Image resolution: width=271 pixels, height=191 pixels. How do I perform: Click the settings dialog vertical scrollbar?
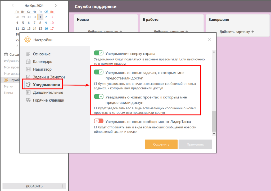(214, 121)
